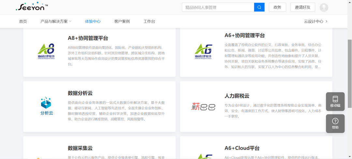
Task: Click the blue search magnifier button
Action: click(x=259, y=7)
